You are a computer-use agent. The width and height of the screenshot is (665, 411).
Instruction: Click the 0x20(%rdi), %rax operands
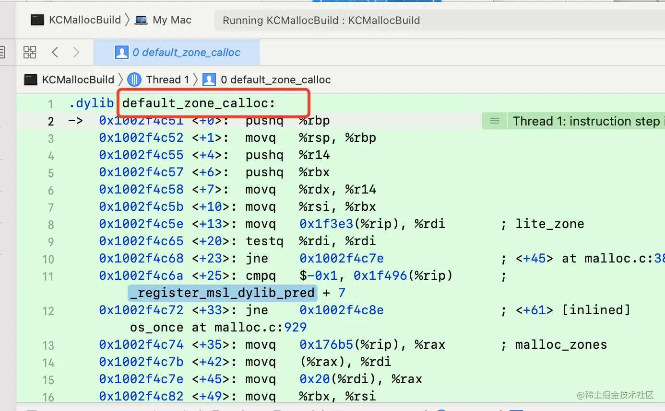tap(361, 379)
